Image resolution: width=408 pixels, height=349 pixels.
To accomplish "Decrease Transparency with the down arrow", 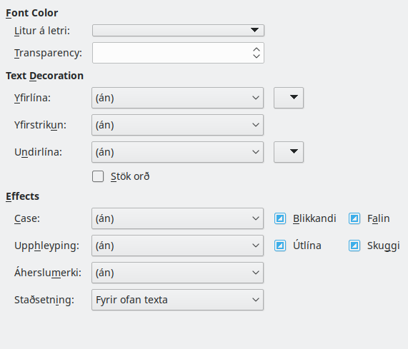I will click(x=257, y=56).
